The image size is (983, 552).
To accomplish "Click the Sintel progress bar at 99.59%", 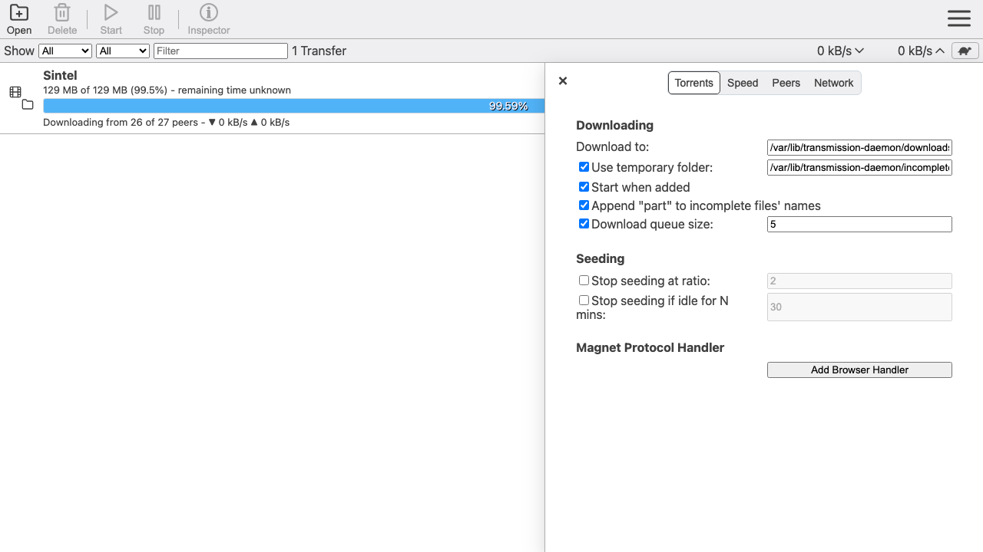I will [293, 106].
